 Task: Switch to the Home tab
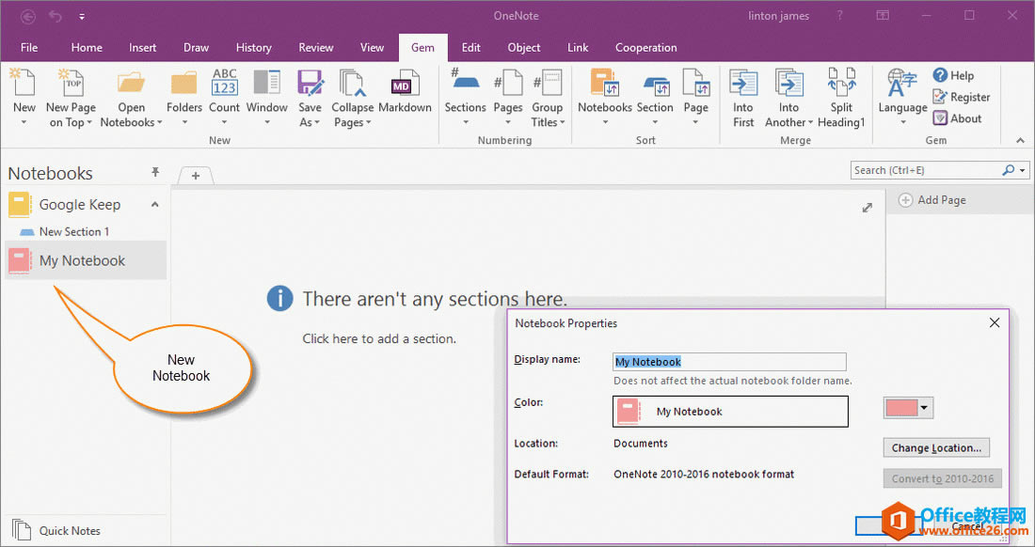point(87,47)
